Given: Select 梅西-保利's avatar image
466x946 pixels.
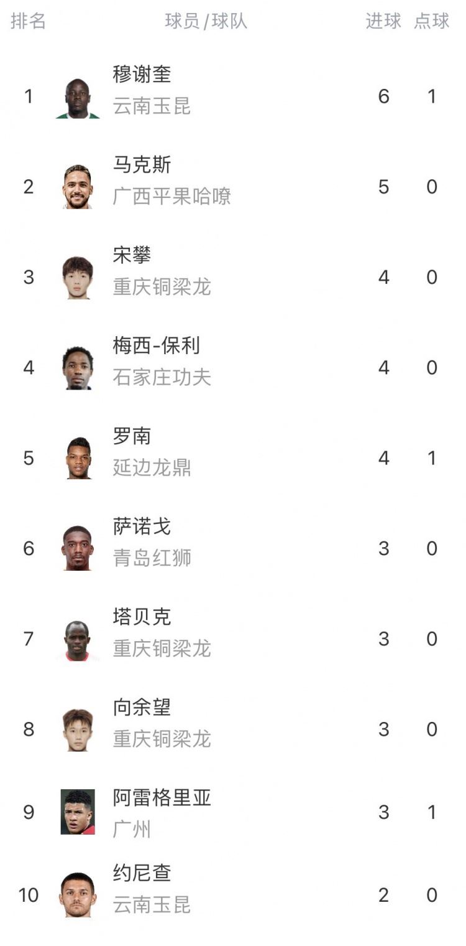Looking at the screenshot, I should click(78, 368).
